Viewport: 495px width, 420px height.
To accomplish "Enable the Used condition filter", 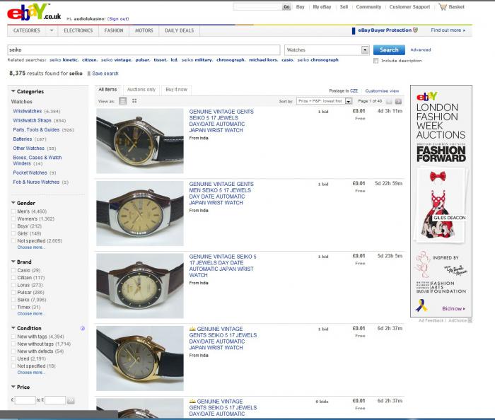I will point(13,358).
